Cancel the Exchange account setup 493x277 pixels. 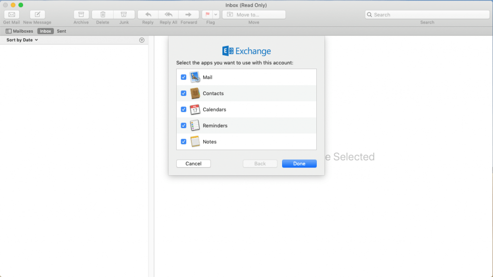coord(194,164)
